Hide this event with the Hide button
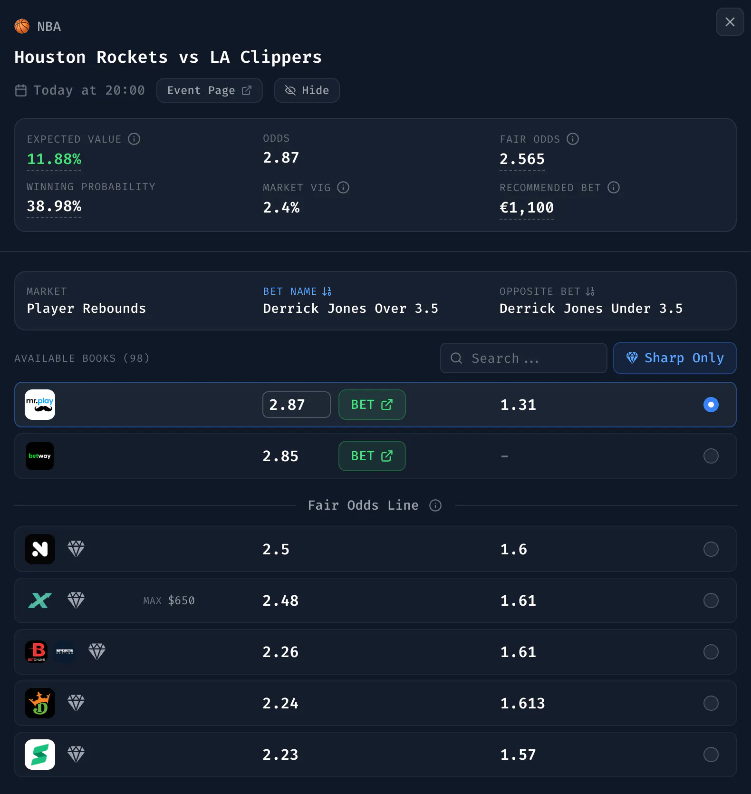The image size is (751, 794). point(307,90)
